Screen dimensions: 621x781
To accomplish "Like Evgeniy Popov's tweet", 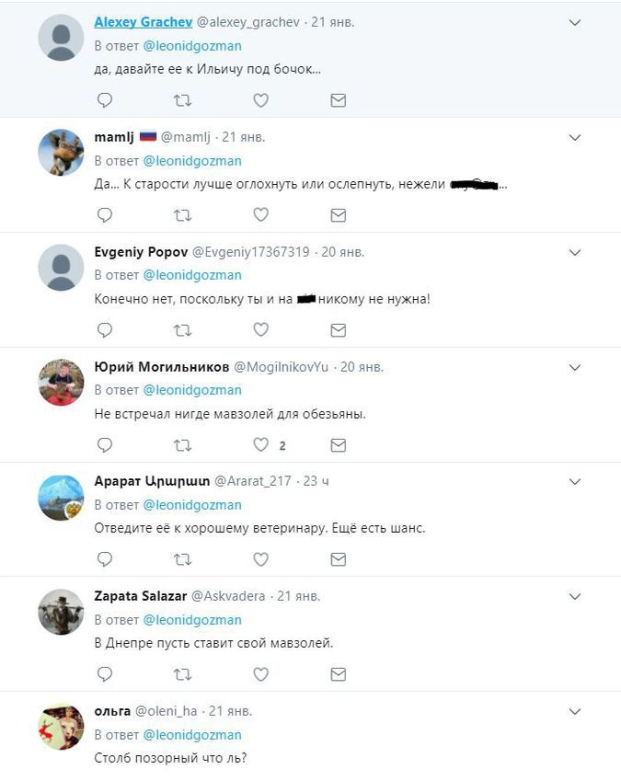I will (x=260, y=329).
